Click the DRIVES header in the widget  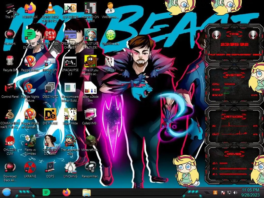tap(234, 154)
